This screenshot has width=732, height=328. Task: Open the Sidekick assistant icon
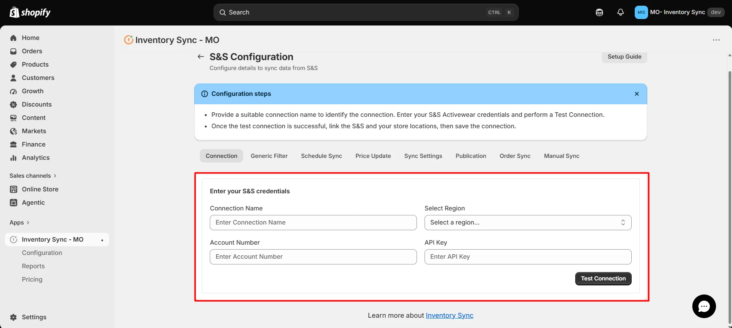click(599, 12)
